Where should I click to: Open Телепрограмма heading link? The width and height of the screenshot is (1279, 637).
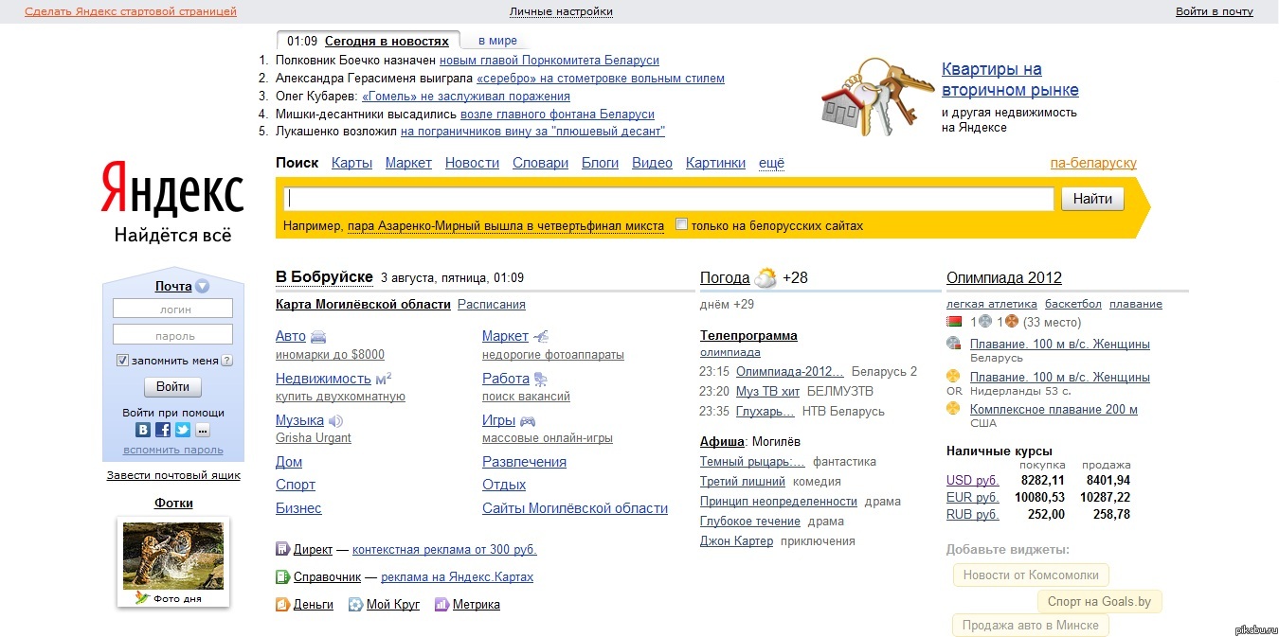click(x=748, y=335)
